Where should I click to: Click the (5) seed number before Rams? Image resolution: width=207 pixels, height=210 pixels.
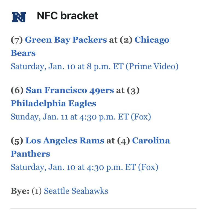(17, 141)
